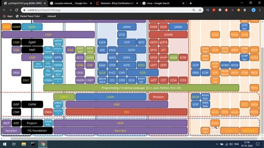Click the ITIL Foundation box
Screen dimensions: 264x148
point(37,131)
